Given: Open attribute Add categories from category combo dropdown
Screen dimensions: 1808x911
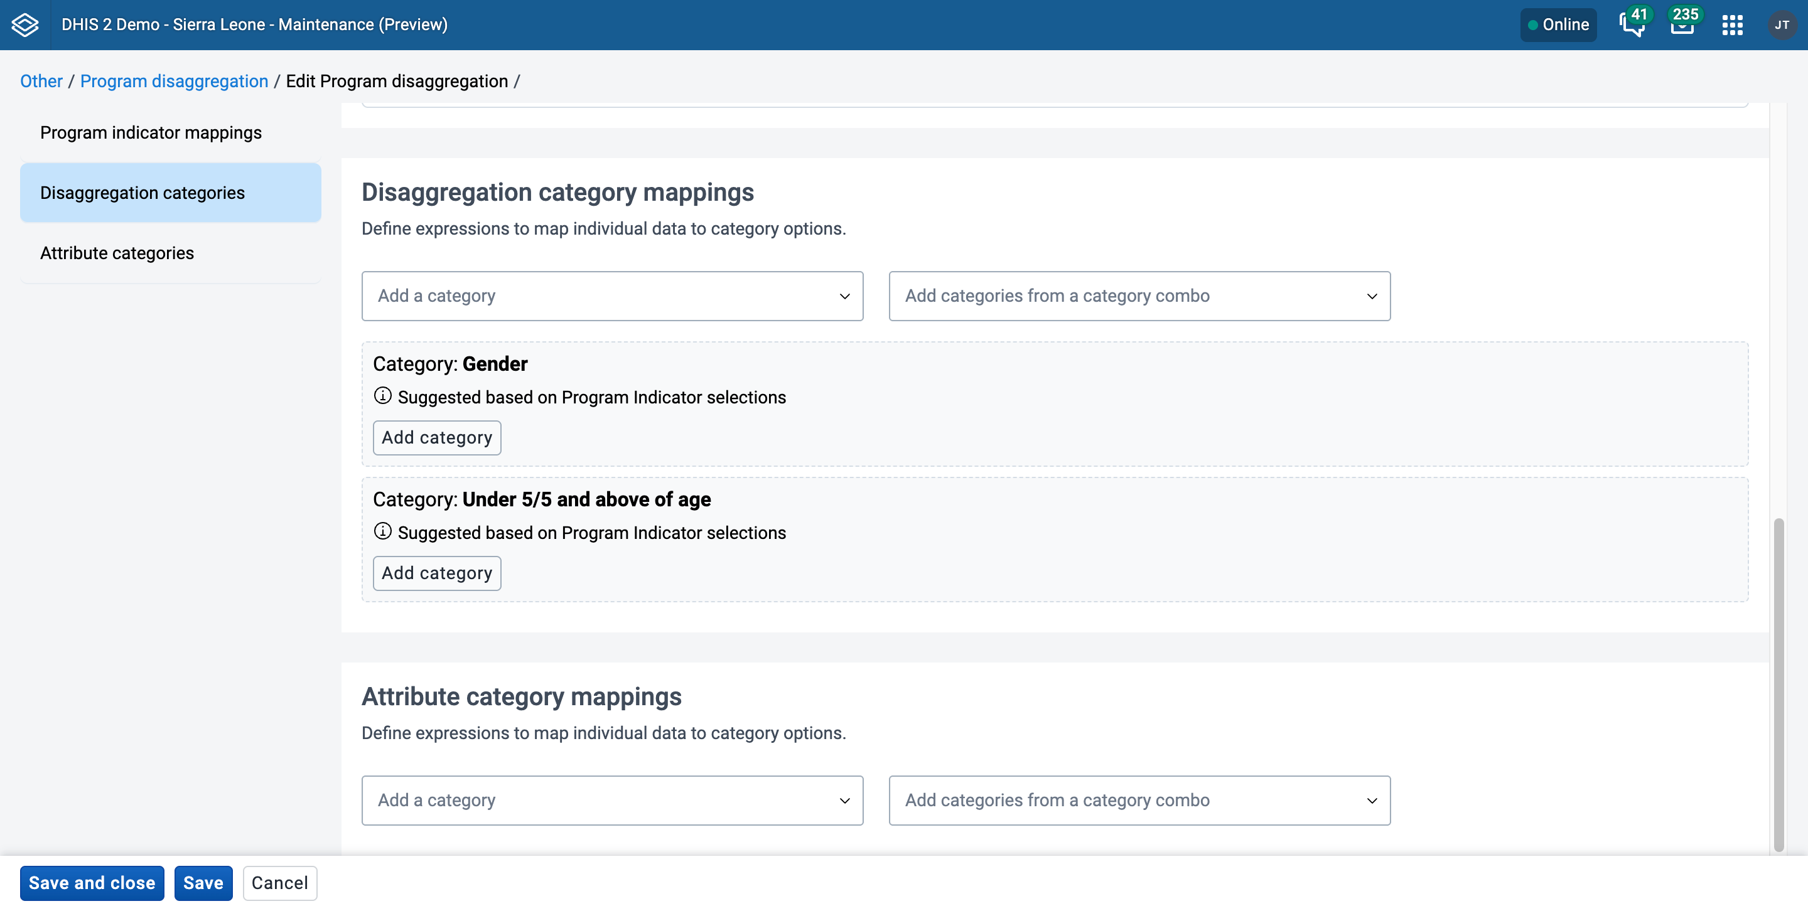Looking at the screenshot, I should [x=1139, y=800].
